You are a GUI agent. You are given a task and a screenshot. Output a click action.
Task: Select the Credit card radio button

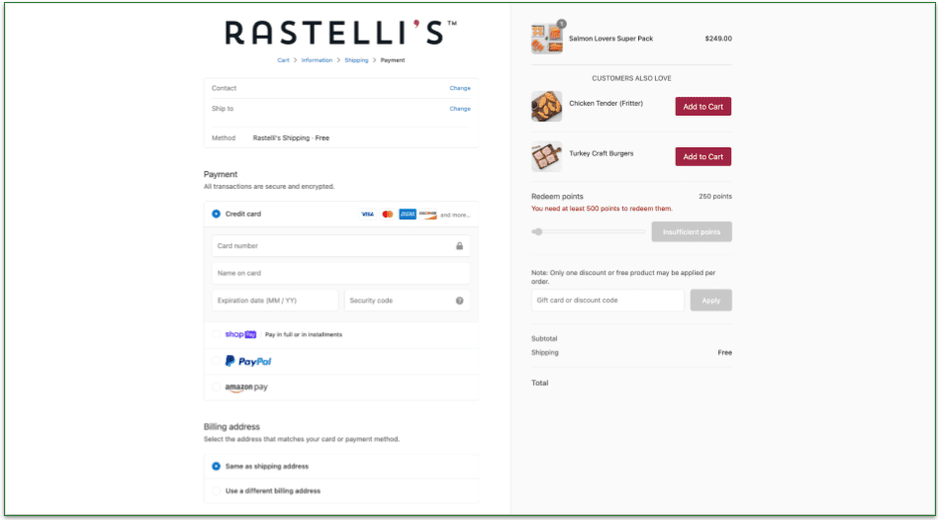[216, 214]
